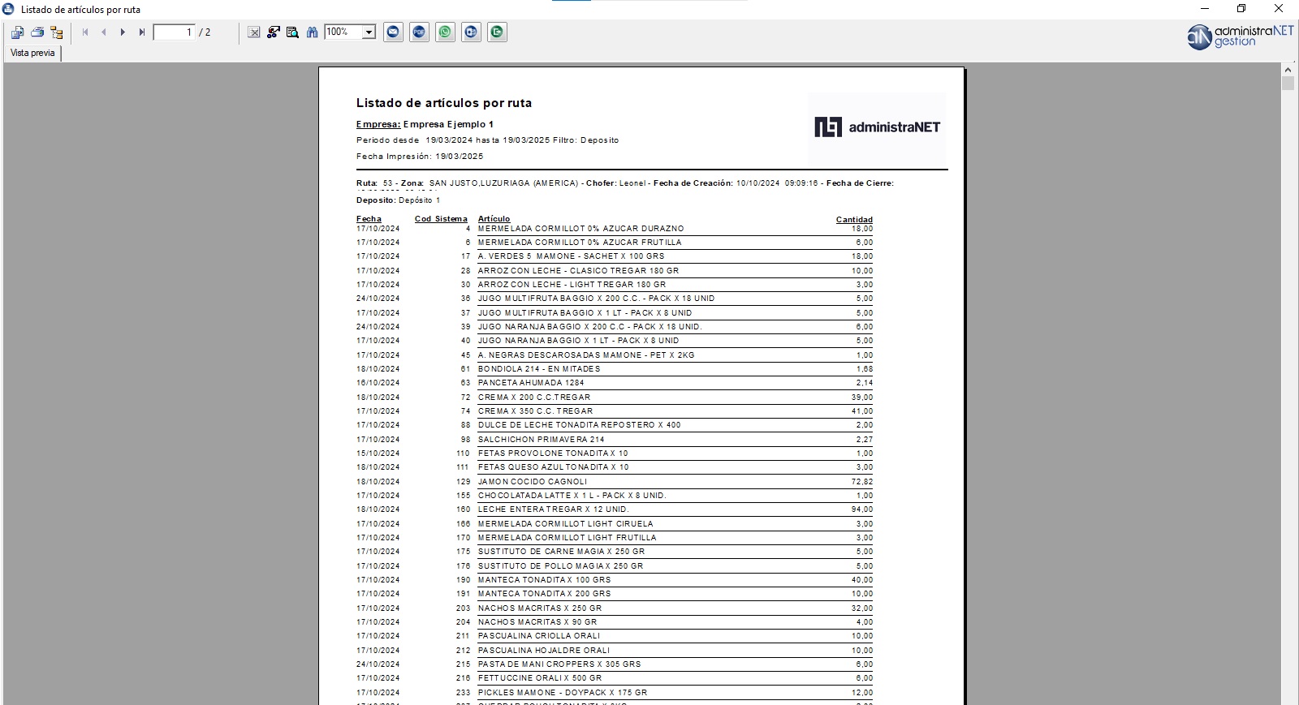This screenshot has width=1299, height=705.
Task: Click the MERMELADA CORMILLOT 0% AZUCAR FRUTILLA row
Action: pyautogui.click(x=615, y=243)
